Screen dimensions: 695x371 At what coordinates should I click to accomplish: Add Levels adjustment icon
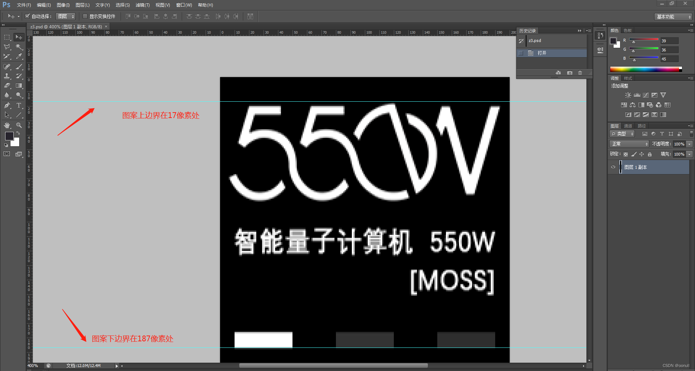pyautogui.click(x=637, y=95)
